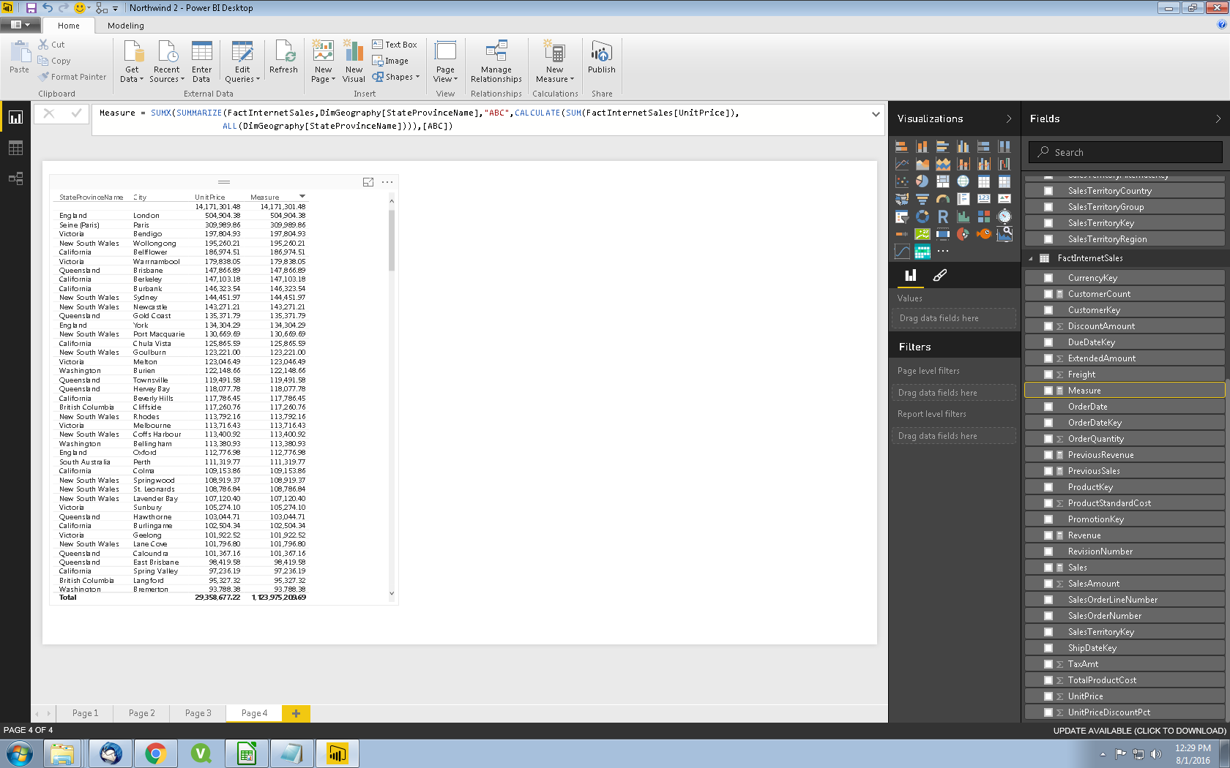Image resolution: width=1230 pixels, height=768 pixels.
Task: Open the Page View dropdown
Action: (445, 62)
